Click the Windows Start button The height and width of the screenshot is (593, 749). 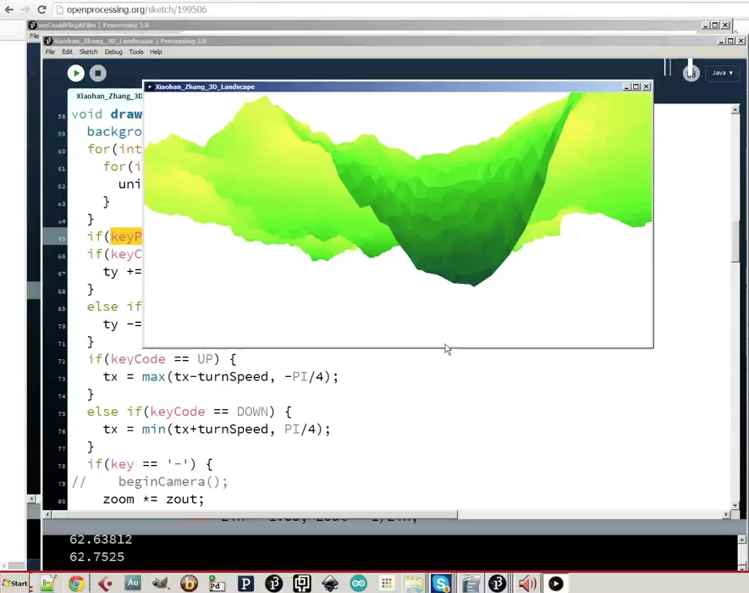tap(15, 583)
